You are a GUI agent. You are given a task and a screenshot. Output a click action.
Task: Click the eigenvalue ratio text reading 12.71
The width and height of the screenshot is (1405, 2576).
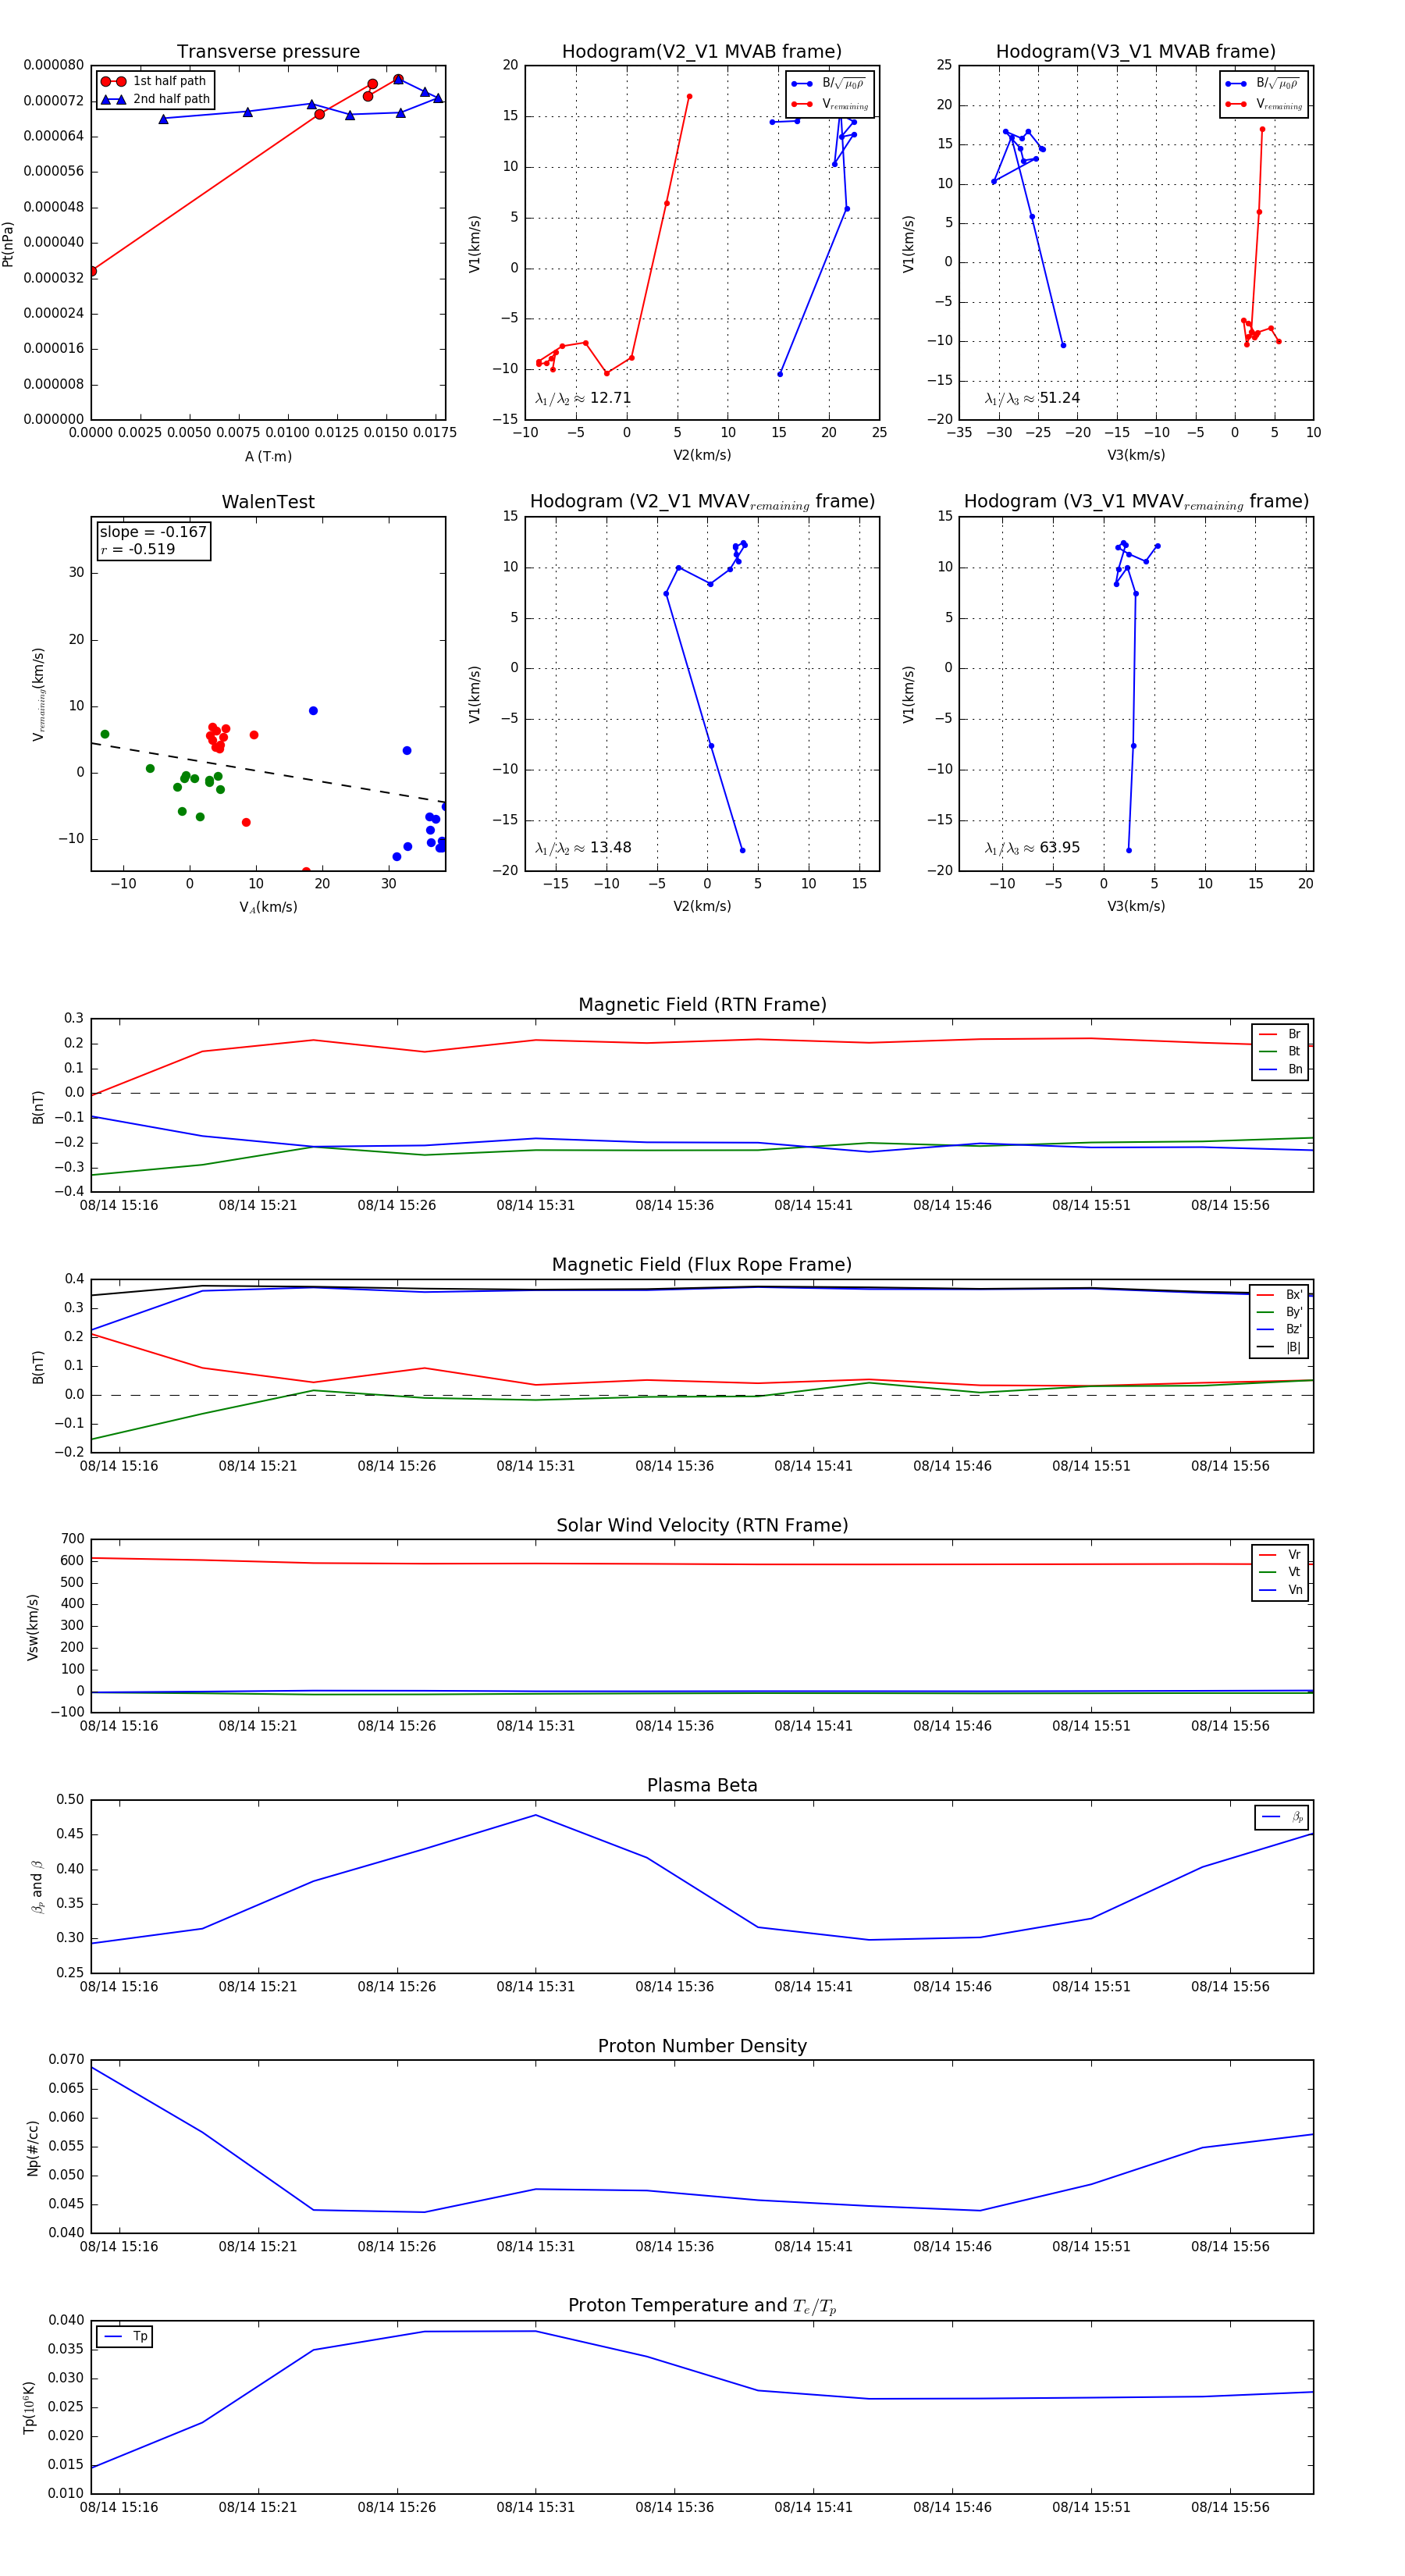(583, 398)
